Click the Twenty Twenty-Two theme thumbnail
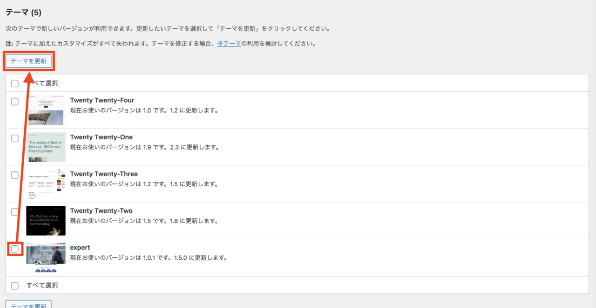596x308 pixels. (x=46, y=221)
